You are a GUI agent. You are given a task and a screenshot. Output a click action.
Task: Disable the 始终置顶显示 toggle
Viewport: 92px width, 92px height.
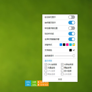pyautogui.click(x=72, y=23)
